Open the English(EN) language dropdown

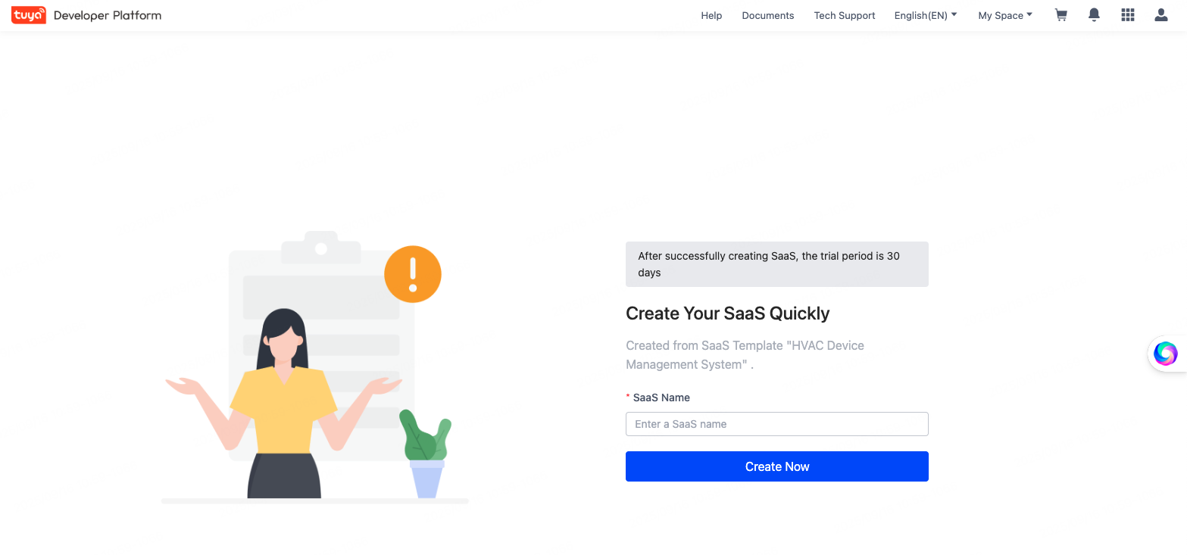tap(920, 14)
